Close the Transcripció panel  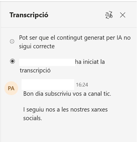(x=123, y=15)
